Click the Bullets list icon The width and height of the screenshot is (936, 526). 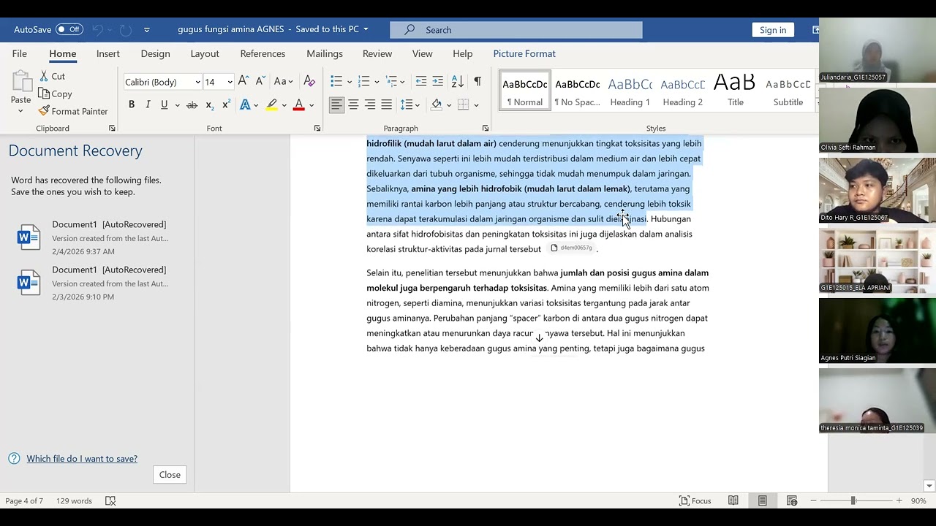pos(336,81)
